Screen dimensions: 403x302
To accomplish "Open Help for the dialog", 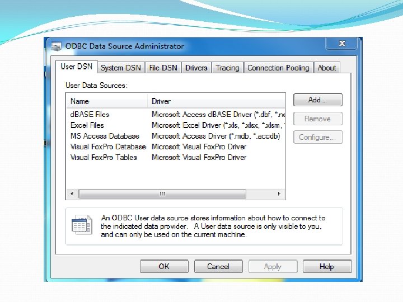I will point(327,266).
